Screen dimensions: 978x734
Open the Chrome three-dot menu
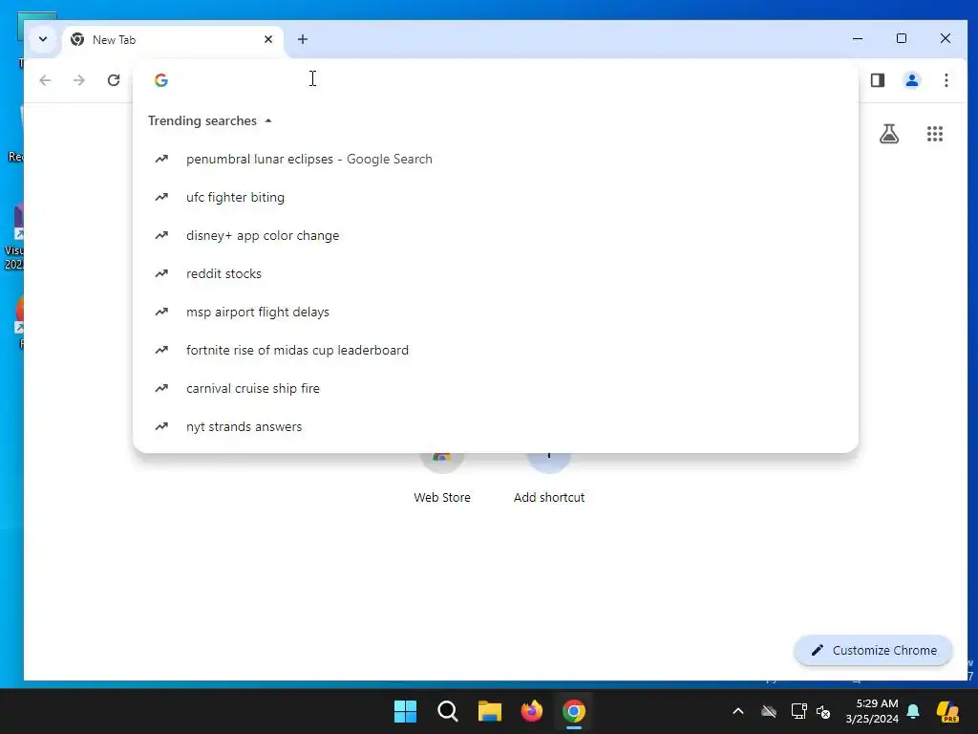coord(946,80)
